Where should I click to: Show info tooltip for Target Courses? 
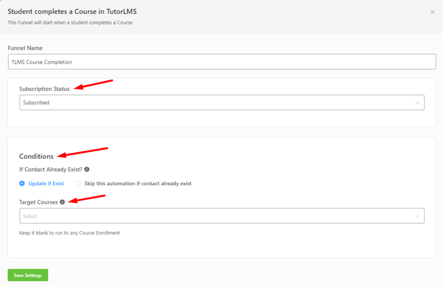pos(62,202)
